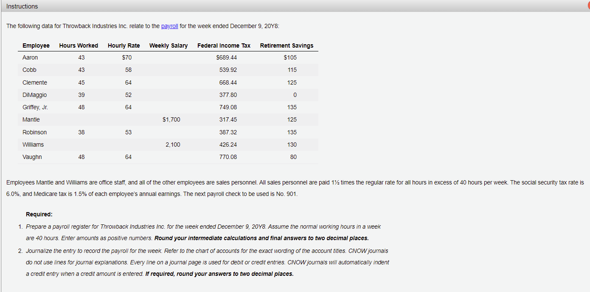
Task: Click the Required section heading
Action: 39,214
